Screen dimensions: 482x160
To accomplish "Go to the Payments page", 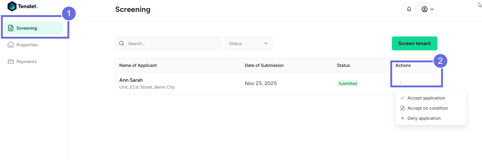I will coord(26,62).
